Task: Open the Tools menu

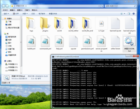Action: tap(27, 10)
